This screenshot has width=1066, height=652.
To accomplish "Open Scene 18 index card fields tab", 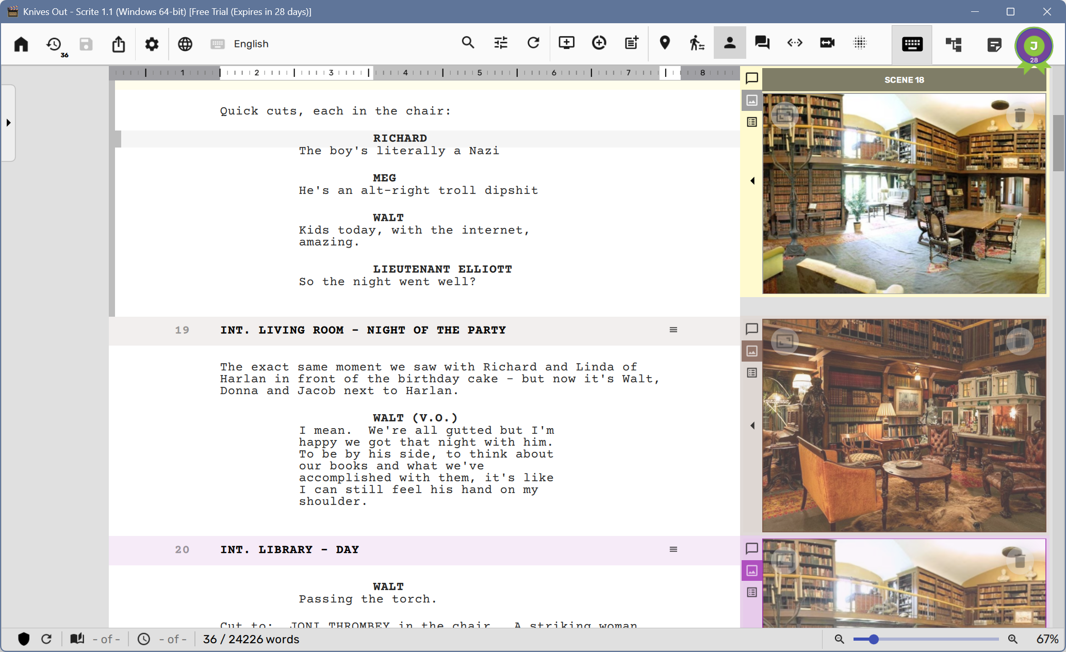I will pos(752,122).
